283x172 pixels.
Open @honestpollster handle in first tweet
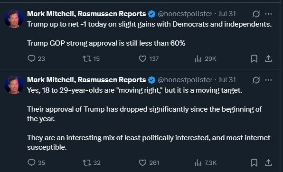pyautogui.click(x=185, y=14)
